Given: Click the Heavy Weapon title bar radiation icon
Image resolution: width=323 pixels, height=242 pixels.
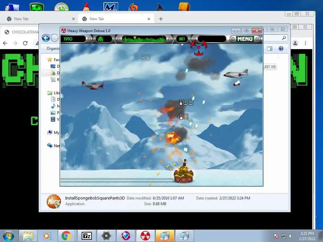Looking at the screenshot, I should [x=64, y=31].
